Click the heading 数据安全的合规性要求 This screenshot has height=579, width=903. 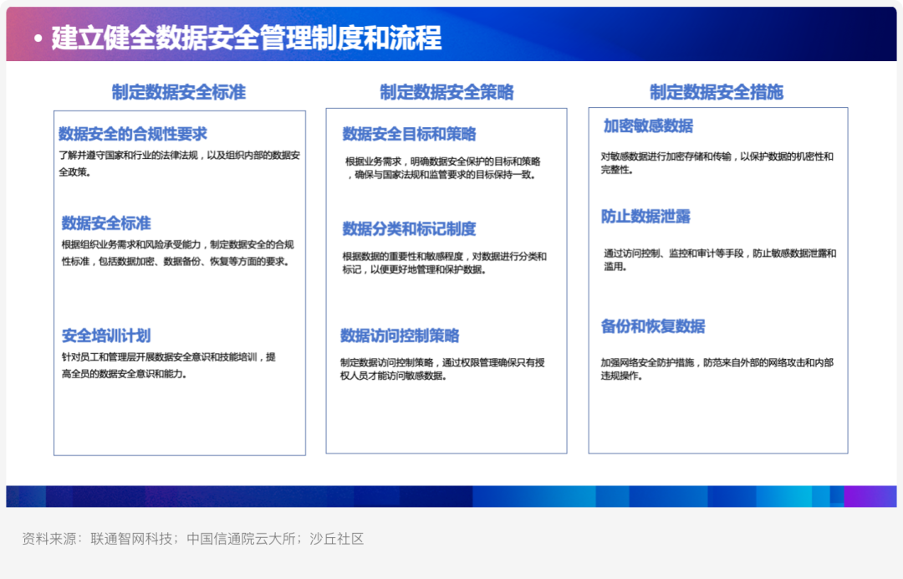pos(132,134)
